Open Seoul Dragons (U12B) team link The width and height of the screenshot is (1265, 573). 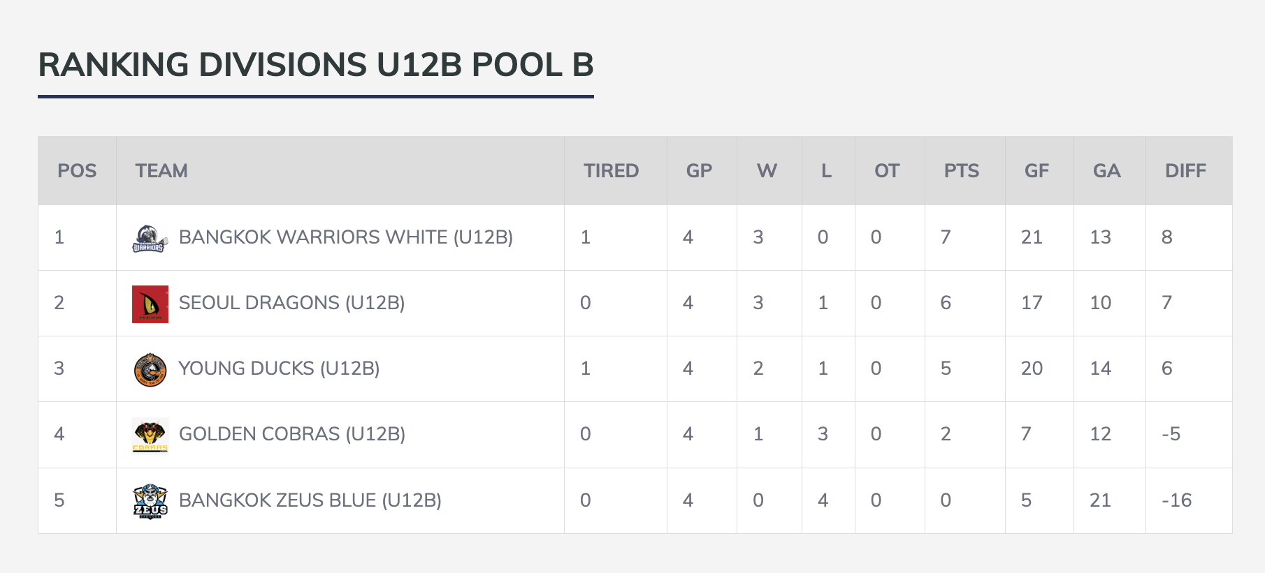pyautogui.click(x=291, y=303)
